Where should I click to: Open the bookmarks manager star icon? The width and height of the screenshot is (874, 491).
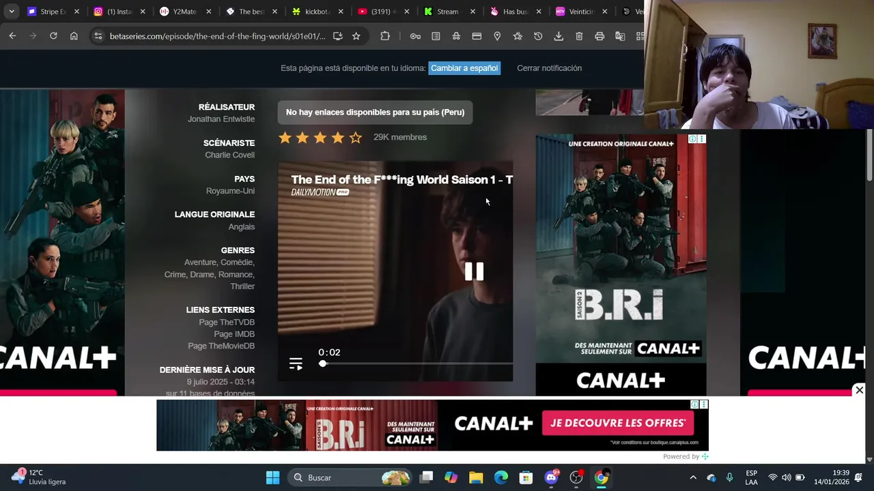point(518,36)
